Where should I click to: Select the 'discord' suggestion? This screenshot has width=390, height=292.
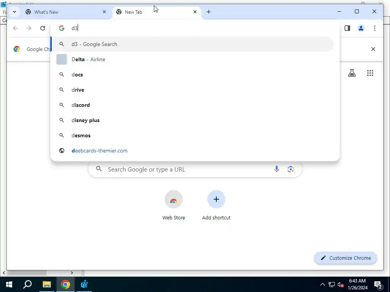coord(192,105)
